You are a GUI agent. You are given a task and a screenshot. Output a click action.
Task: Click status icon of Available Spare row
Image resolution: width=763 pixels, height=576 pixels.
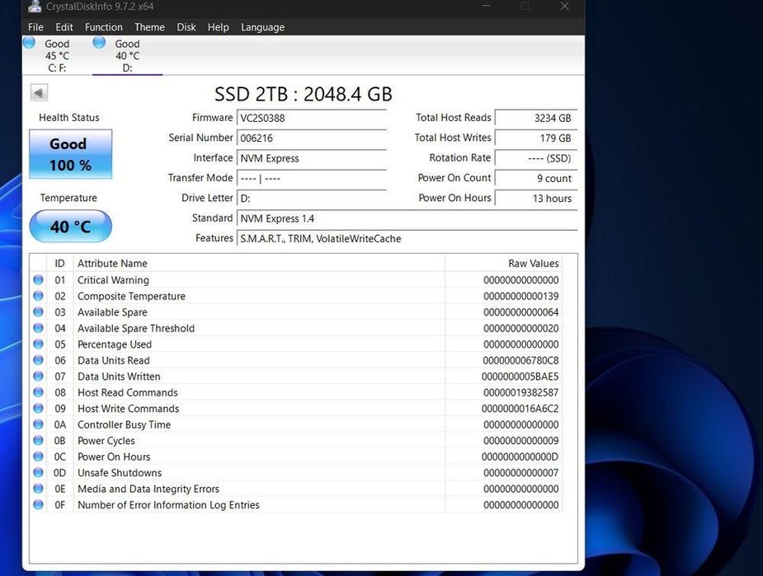38,312
